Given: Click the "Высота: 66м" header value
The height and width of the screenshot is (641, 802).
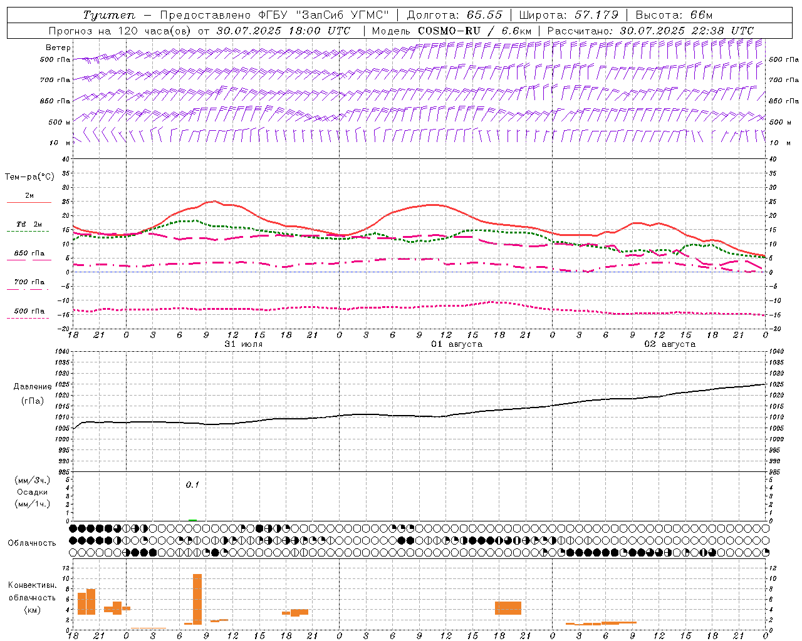Looking at the screenshot, I should pyautogui.click(x=674, y=15).
